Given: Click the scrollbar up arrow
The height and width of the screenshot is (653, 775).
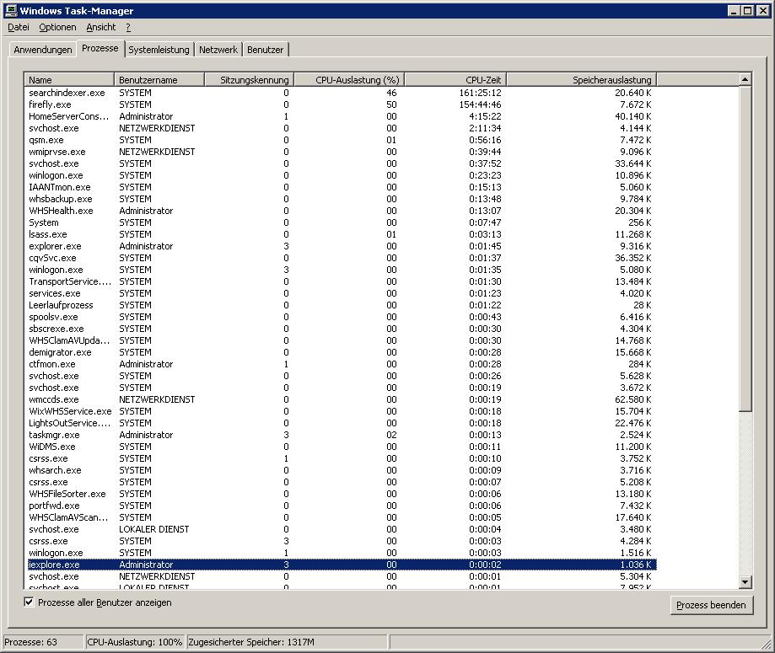Looking at the screenshot, I should pyautogui.click(x=745, y=79).
